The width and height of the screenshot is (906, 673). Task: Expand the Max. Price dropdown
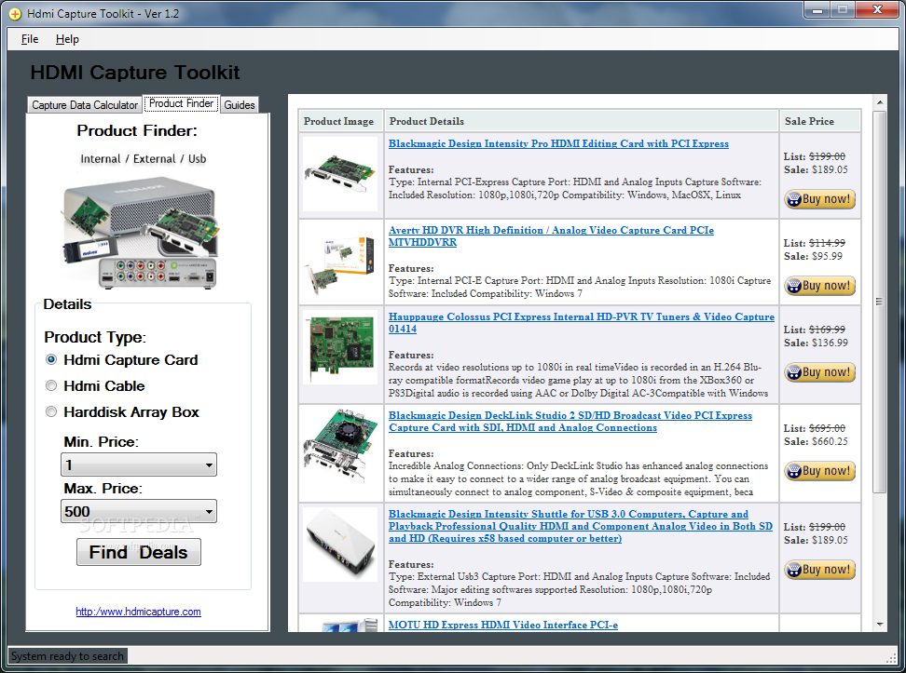coord(139,511)
